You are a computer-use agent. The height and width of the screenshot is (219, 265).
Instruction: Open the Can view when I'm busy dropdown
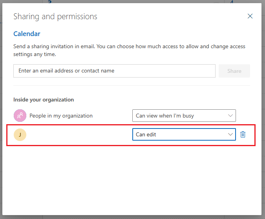click(184, 116)
